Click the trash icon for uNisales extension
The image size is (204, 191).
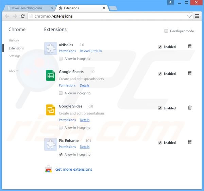pos(190,46)
